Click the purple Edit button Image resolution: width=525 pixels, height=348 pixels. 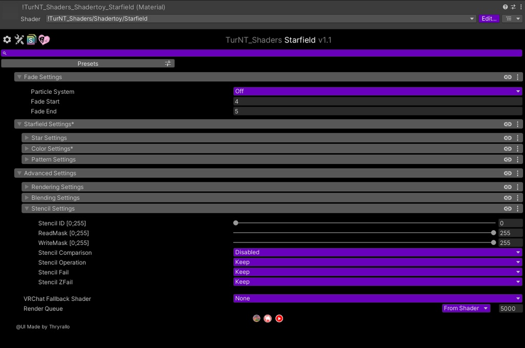(x=489, y=18)
